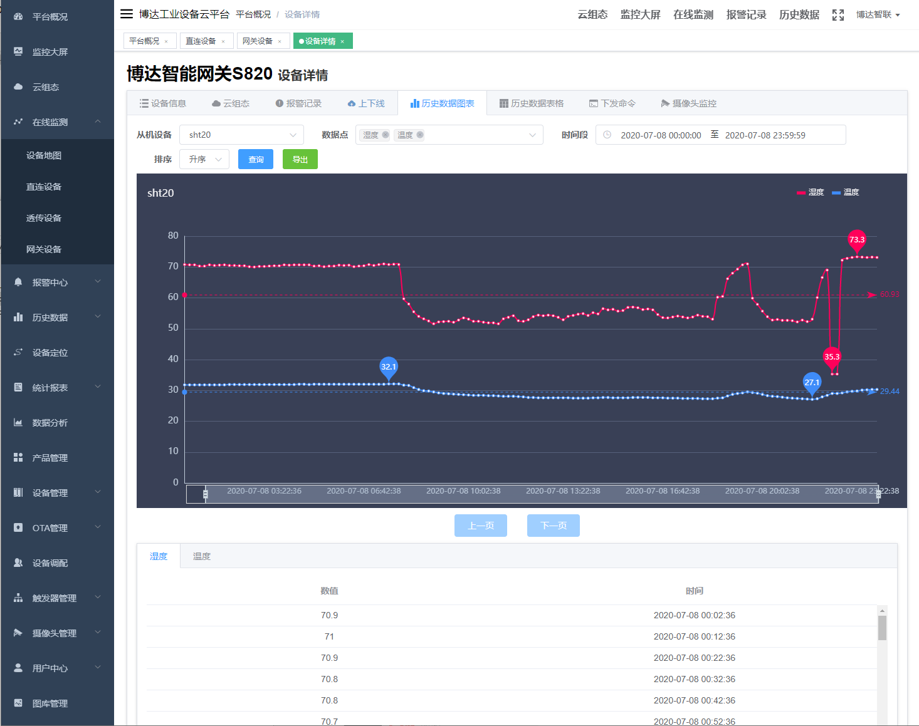
Task: Toggle the 湿度 legend series in chart
Action: (810, 192)
